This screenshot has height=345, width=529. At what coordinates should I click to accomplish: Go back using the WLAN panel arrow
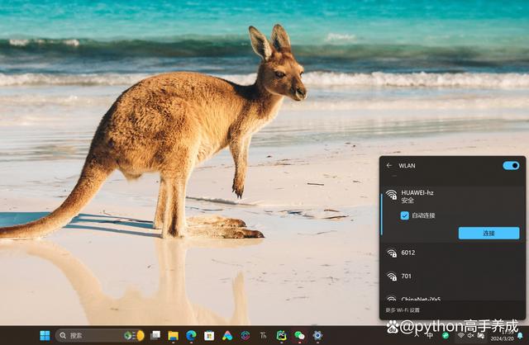tap(389, 165)
